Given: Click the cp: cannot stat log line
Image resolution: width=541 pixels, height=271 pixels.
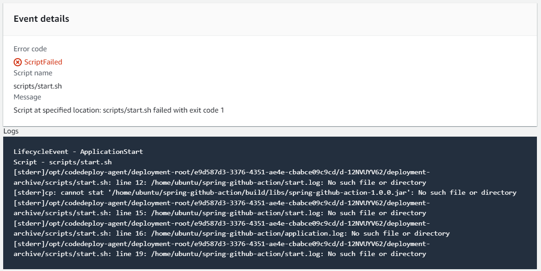Looking at the screenshot, I should coord(265,192).
